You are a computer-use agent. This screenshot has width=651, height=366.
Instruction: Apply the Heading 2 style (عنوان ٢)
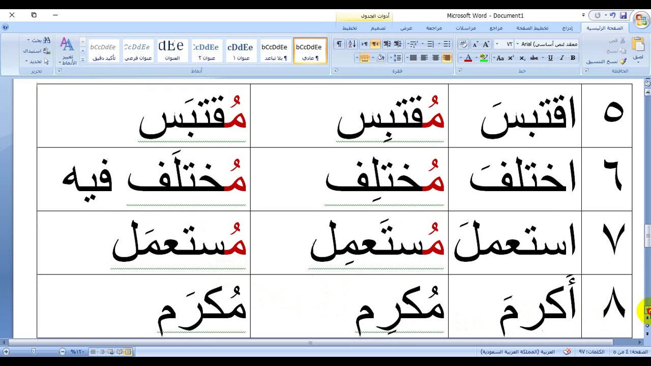click(205, 51)
